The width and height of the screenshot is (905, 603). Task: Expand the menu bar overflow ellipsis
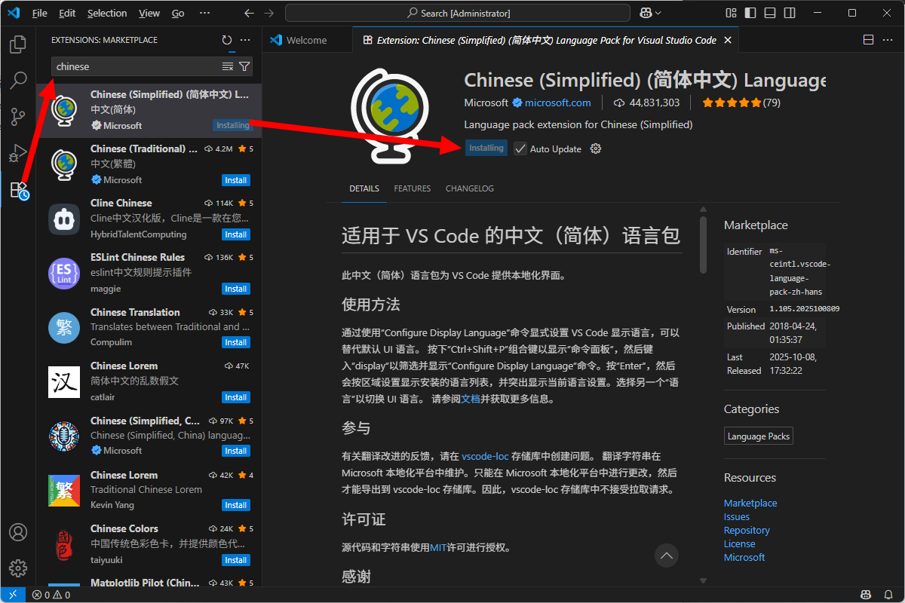coord(205,13)
